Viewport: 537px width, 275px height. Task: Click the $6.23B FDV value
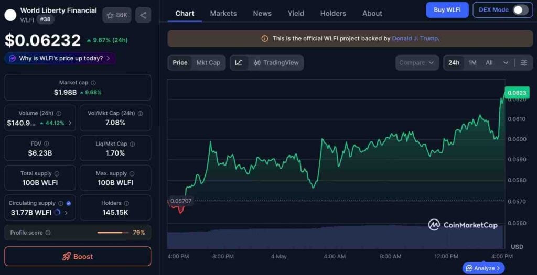40,153
